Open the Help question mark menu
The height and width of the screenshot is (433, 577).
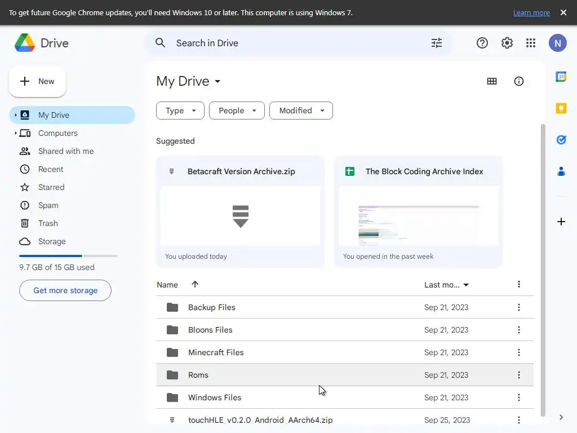482,43
